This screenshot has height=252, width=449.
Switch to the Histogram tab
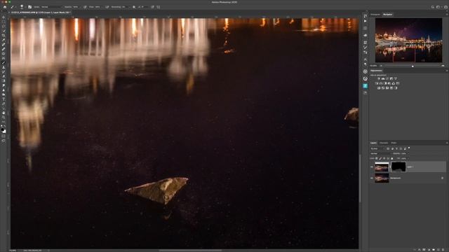coord(375,14)
